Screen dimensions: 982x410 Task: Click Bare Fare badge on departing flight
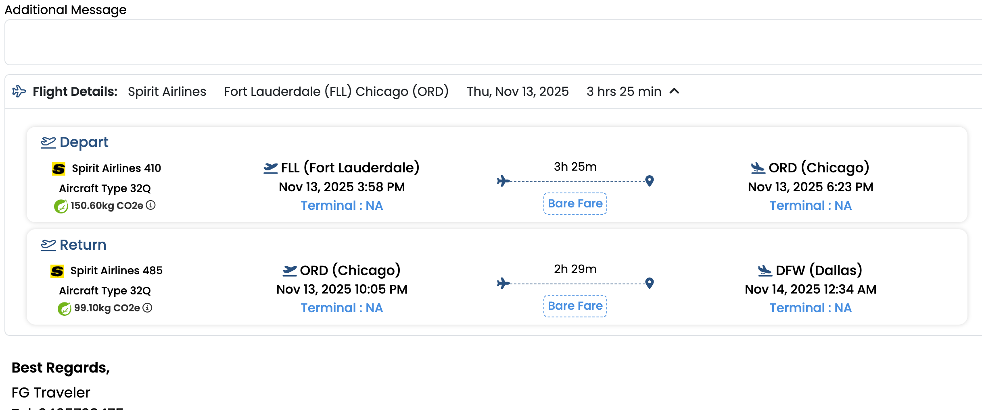click(x=575, y=204)
